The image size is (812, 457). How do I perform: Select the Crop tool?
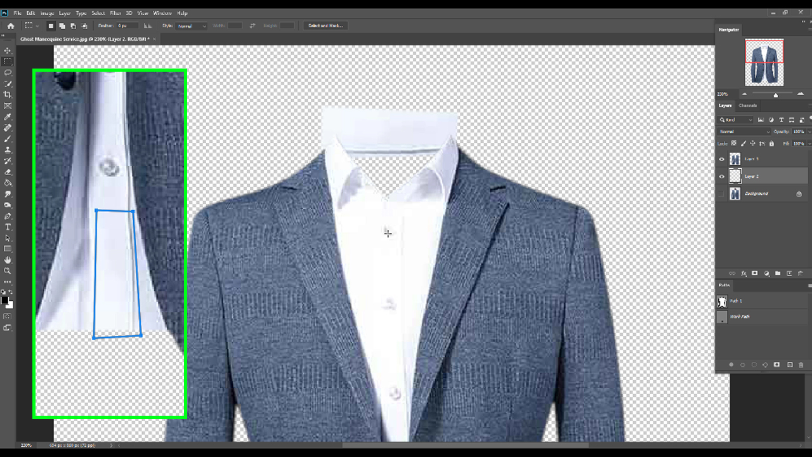pos(8,95)
